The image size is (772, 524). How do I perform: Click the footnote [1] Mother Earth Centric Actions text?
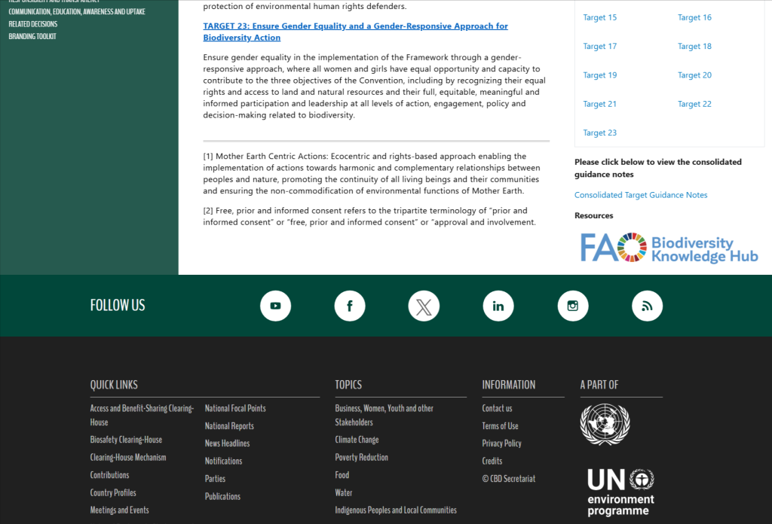(372, 173)
